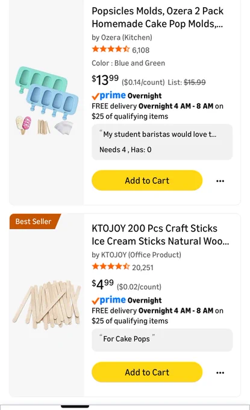Click the prime logo on KTOJOY sticks
The height and width of the screenshot is (410, 250).
click(x=108, y=300)
